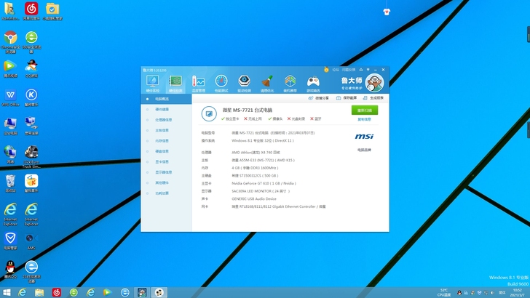Open the 驱动检测 driver detection tool

[x=244, y=84]
